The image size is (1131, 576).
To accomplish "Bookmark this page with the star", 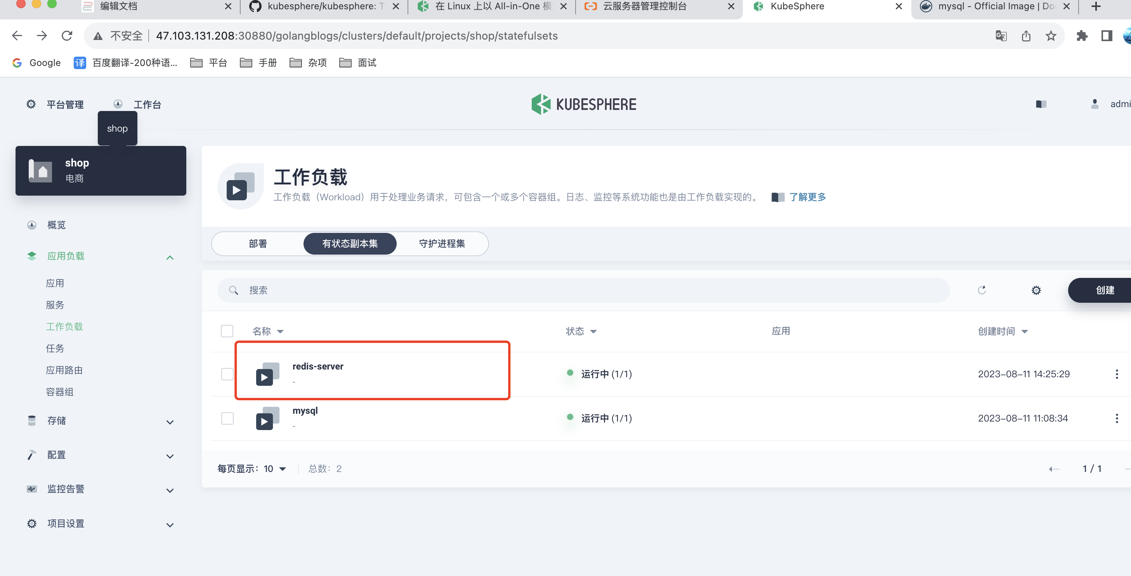I will 1051,36.
